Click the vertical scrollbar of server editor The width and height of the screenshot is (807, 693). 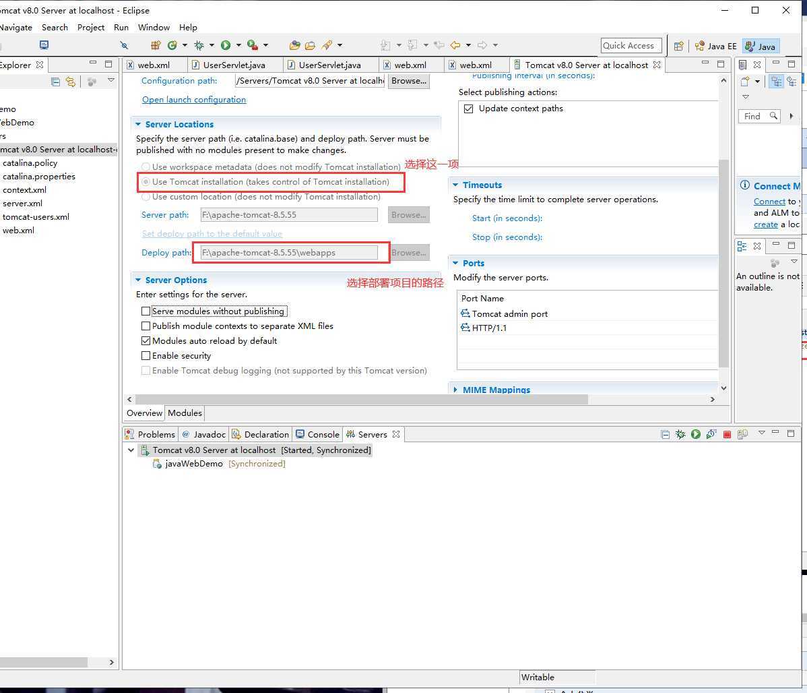click(723, 263)
